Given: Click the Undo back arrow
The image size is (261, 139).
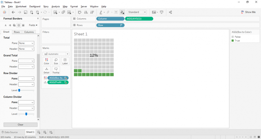Looking at the screenshot, I should pyautogui.click(x=13, y=12).
